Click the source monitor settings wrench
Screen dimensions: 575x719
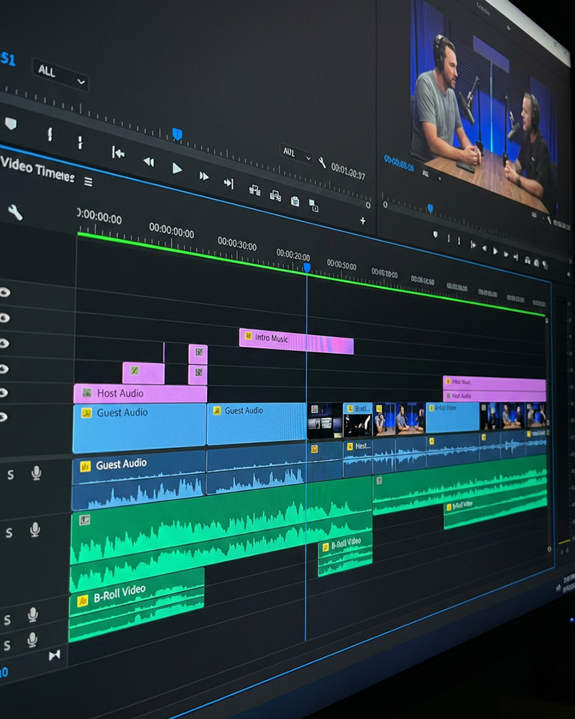tap(322, 162)
